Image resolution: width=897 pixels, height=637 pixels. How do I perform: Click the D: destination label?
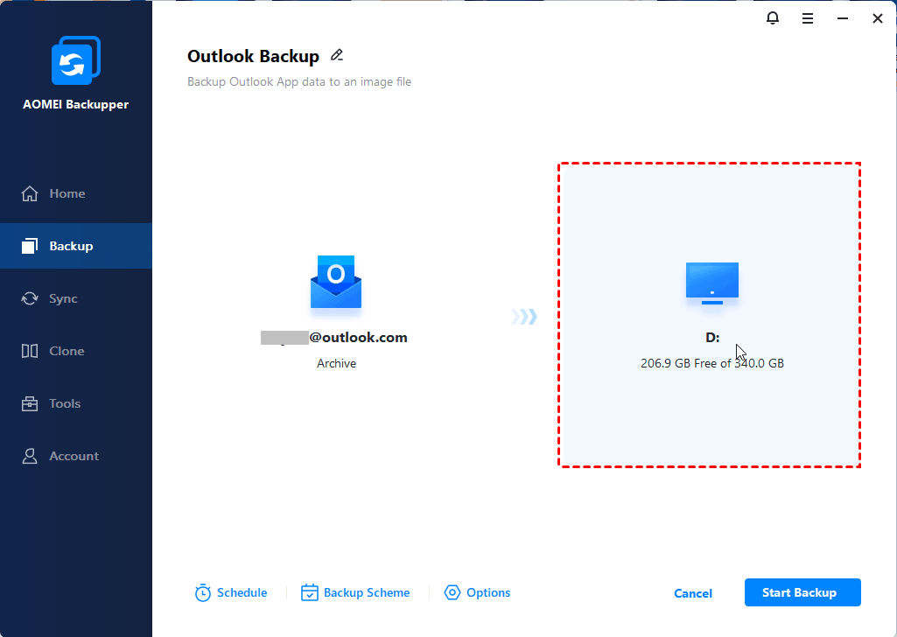(712, 338)
